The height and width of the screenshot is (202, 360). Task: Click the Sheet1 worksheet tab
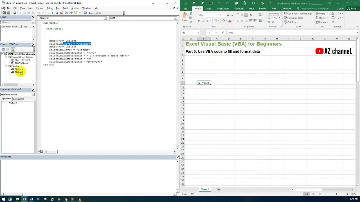pyautogui.click(x=205, y=189)
